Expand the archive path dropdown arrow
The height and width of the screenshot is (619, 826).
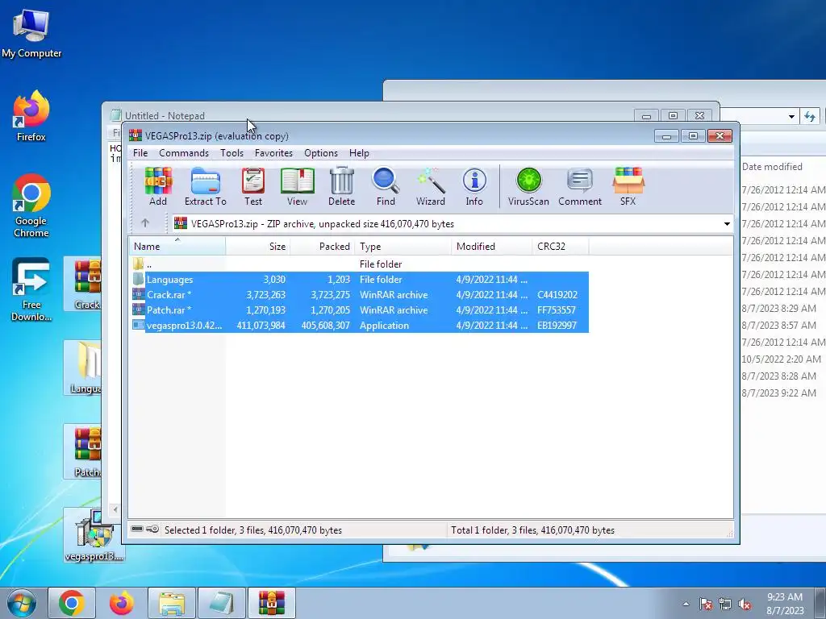click(x=727, y=224)
